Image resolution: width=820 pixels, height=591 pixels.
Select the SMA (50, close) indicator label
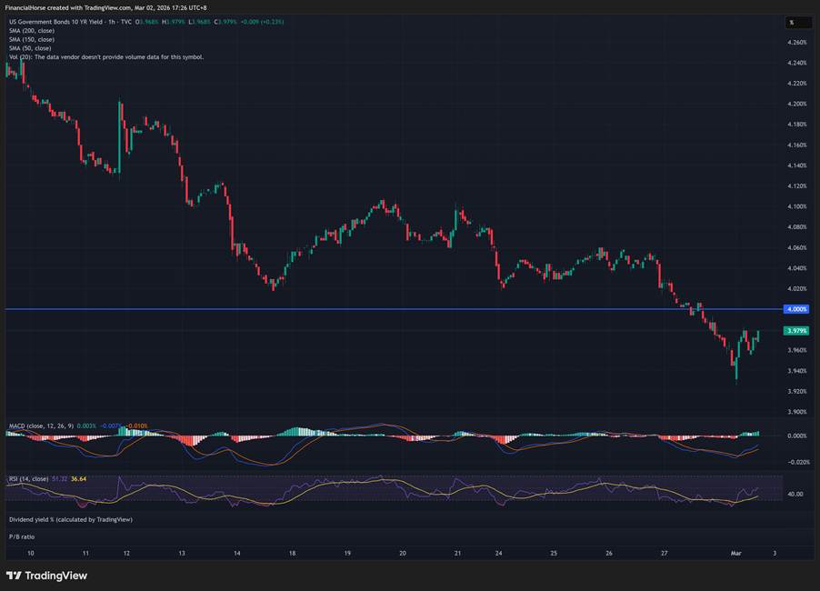(x=30, y=48)
